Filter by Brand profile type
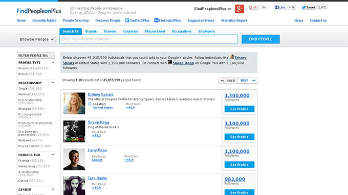Viewport: 348px width, 195px height. point(30,74)
